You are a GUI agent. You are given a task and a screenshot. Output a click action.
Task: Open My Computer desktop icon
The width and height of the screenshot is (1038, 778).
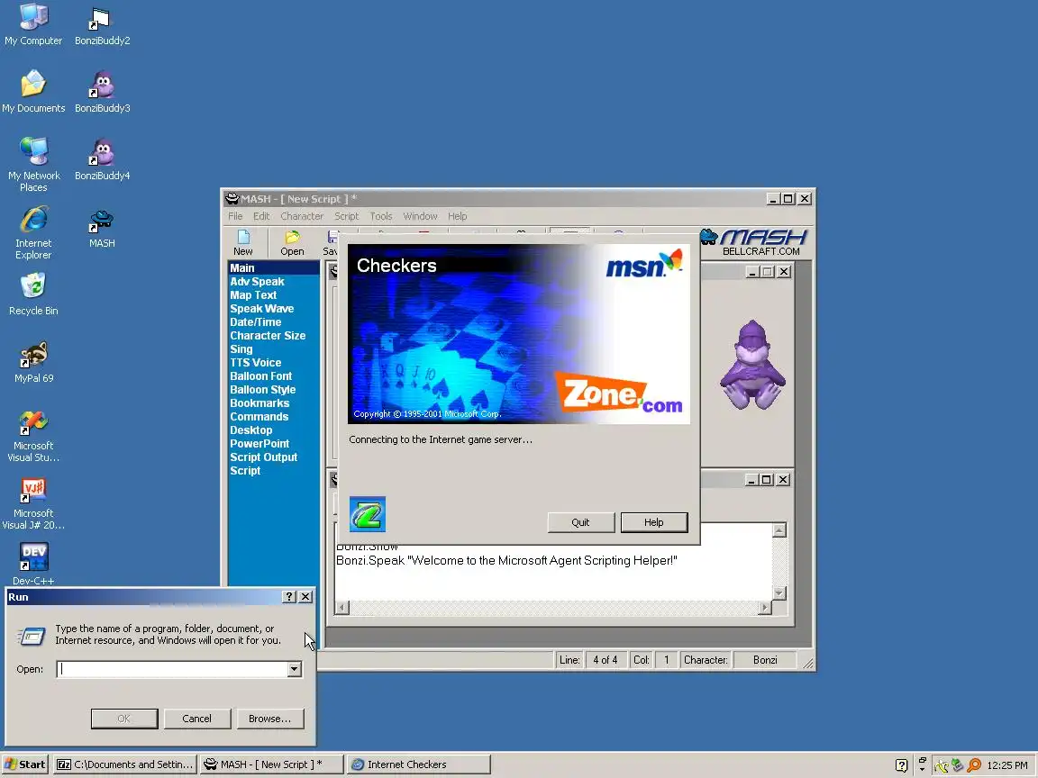(x=33, y=24)
